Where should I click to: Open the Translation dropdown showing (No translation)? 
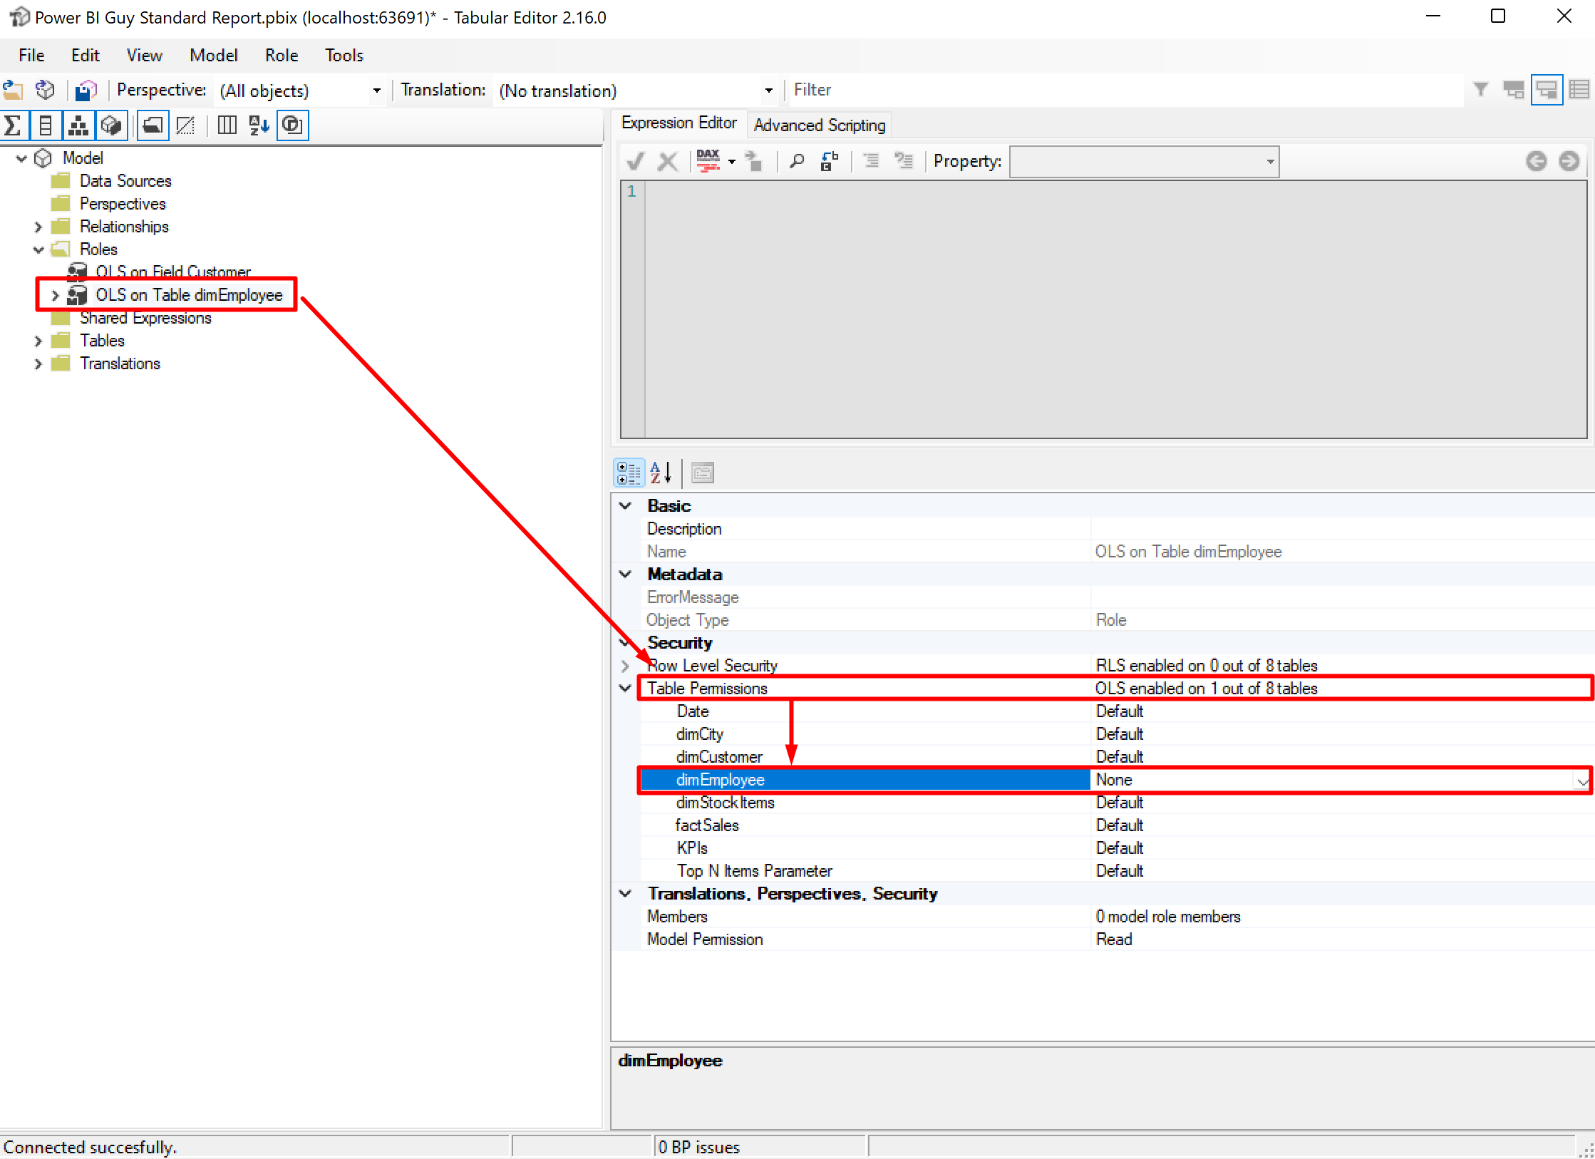[768, 90]
